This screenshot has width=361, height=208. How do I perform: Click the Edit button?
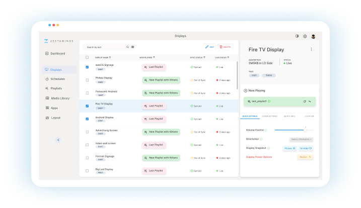pos(210,47)
